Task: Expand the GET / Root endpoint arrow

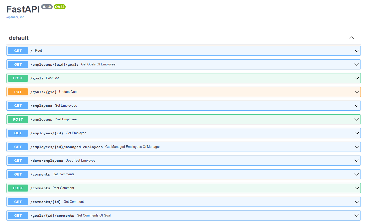Action: coord(357,51)
